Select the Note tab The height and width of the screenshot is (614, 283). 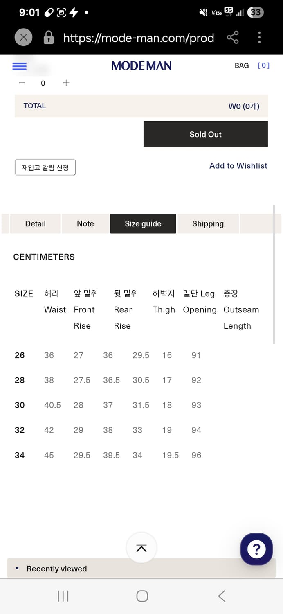(x=85, y=224)
